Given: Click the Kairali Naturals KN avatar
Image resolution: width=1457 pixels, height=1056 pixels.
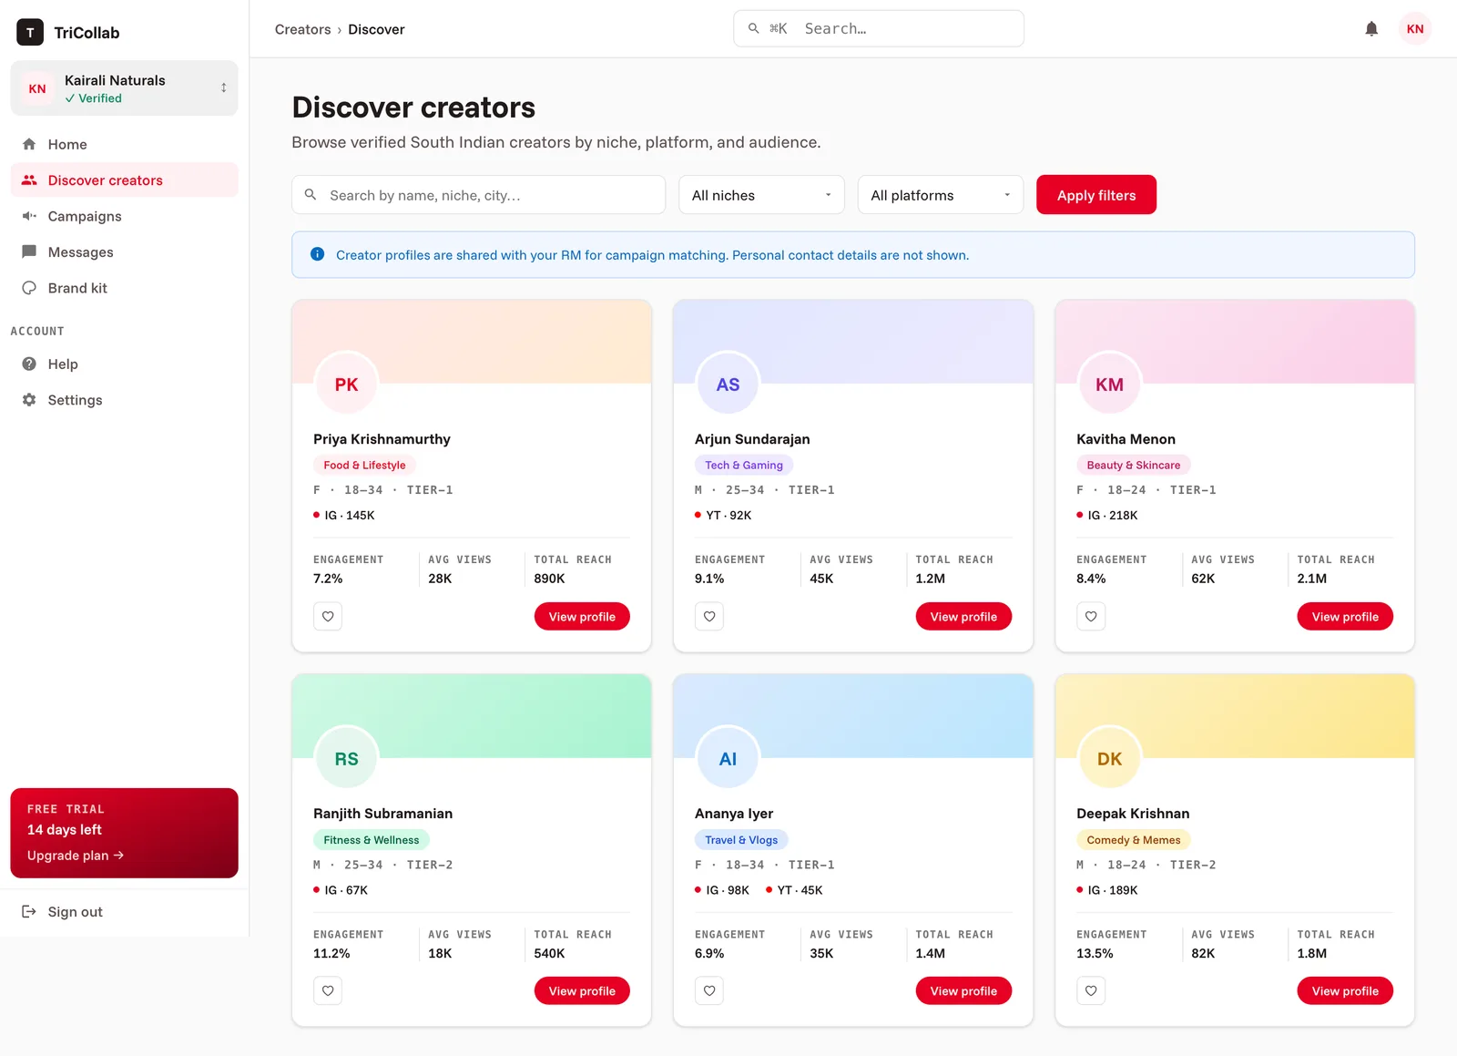Looking at the screenshot, I should (x=37, y=88).
